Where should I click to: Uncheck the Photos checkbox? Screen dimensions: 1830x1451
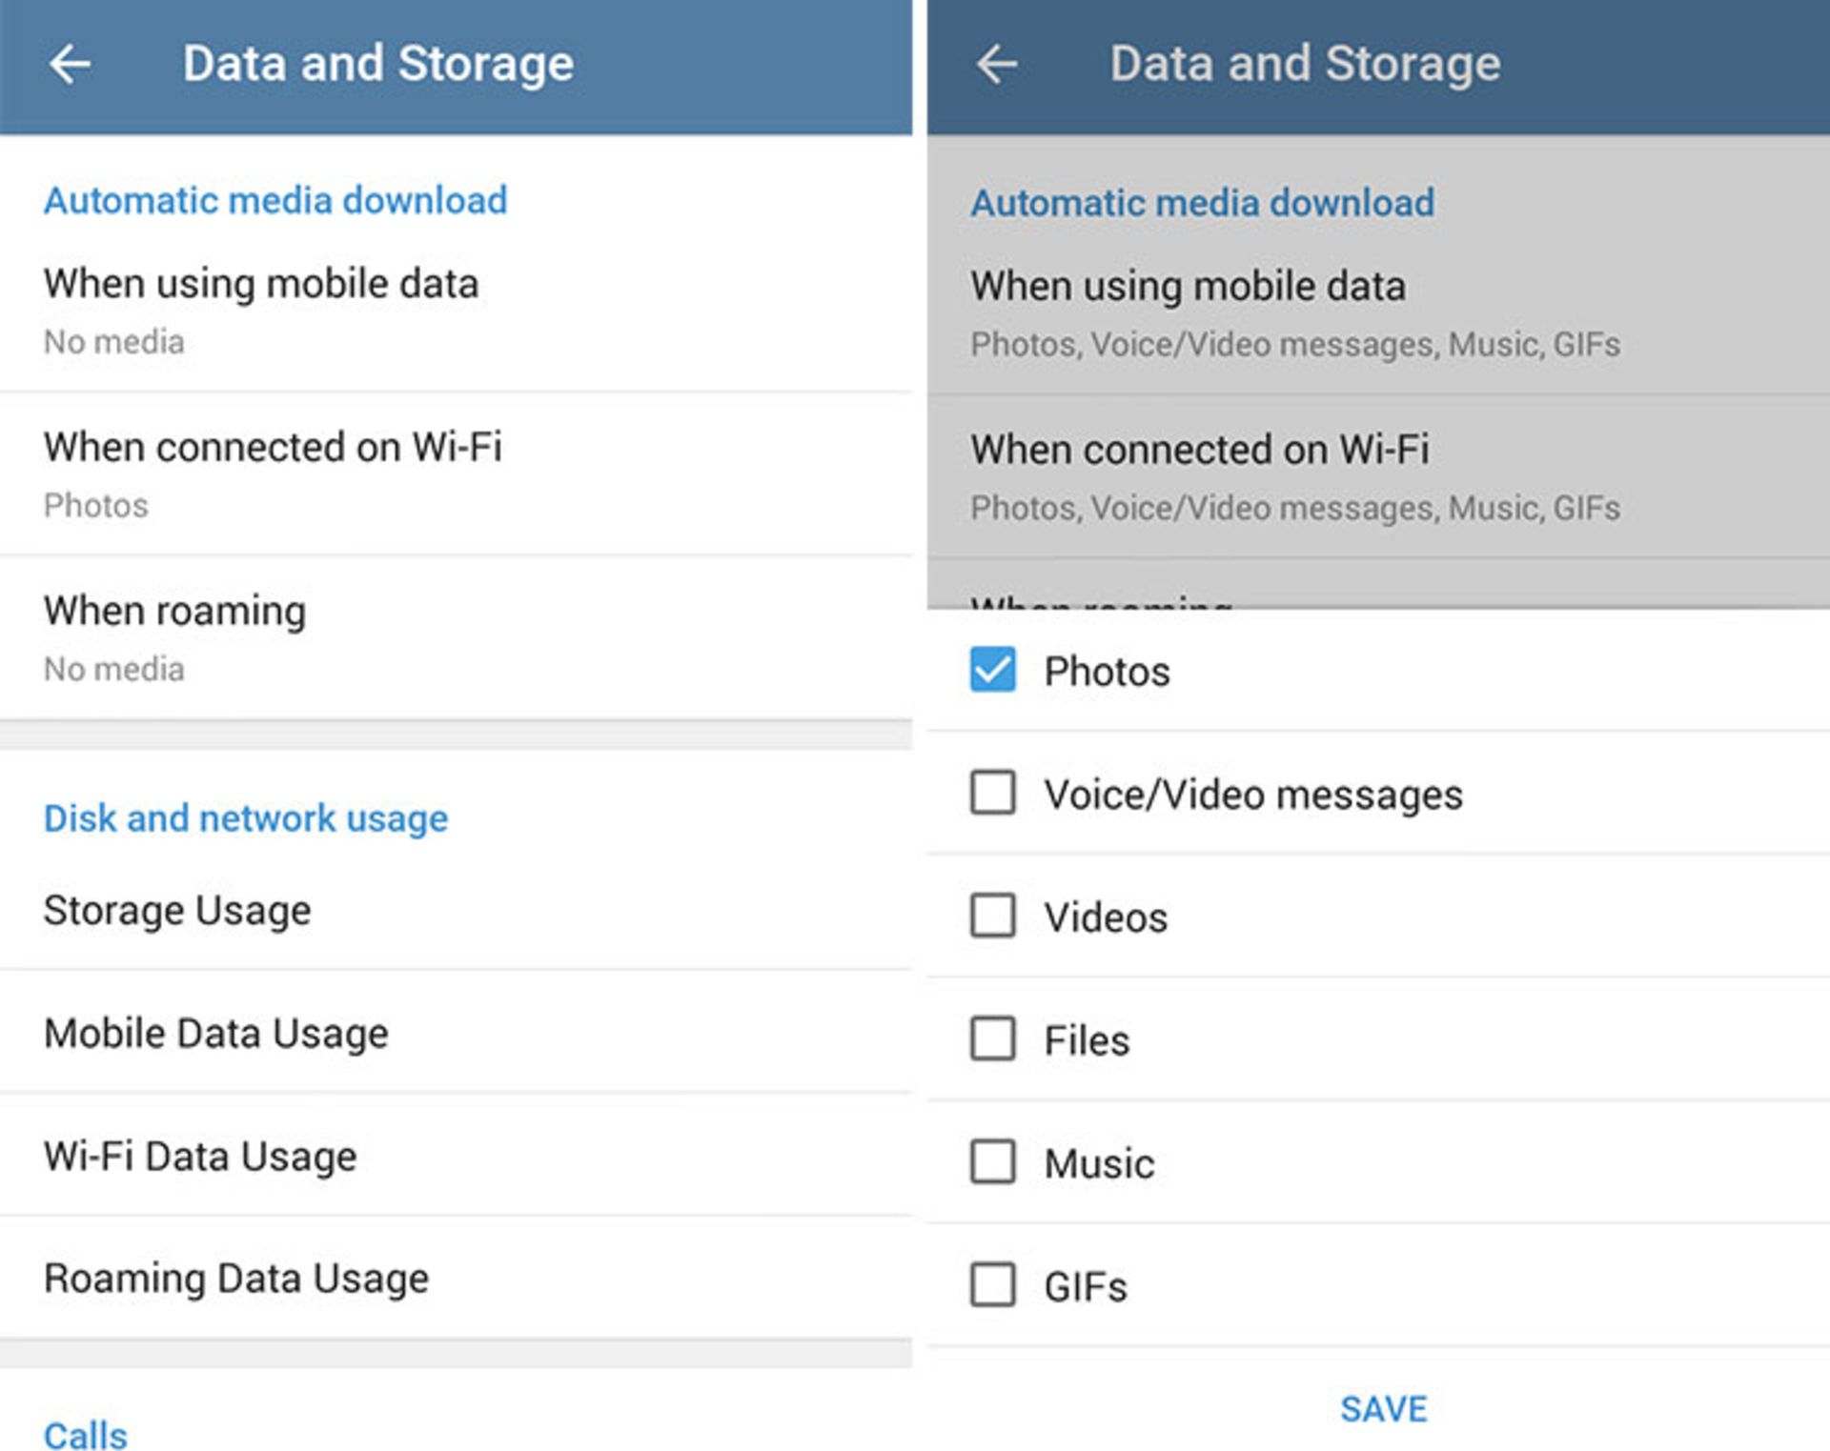click(992, 670)
